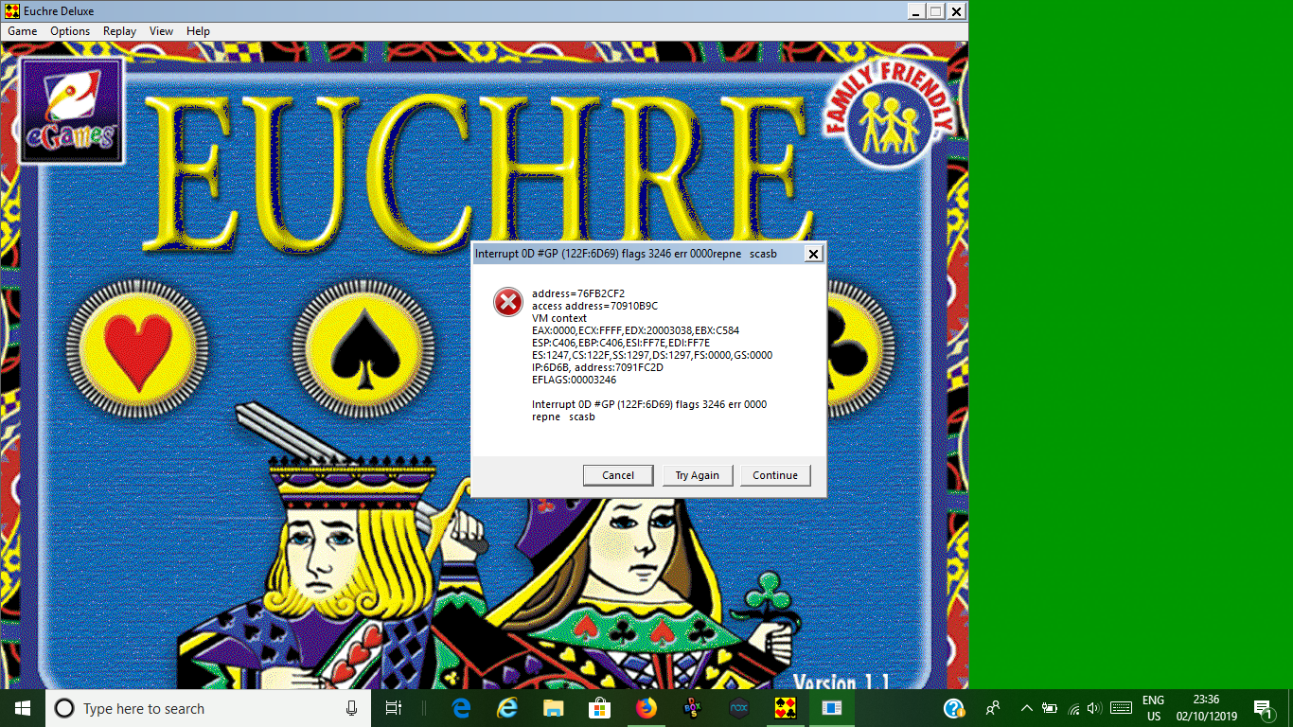Click the red error X icon
The height and width of the screenshot is (727, 1293).
508,302
